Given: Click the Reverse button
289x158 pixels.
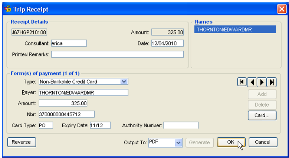Looking at the screenshot, I should pyautogui.click(x=22, y=142).
